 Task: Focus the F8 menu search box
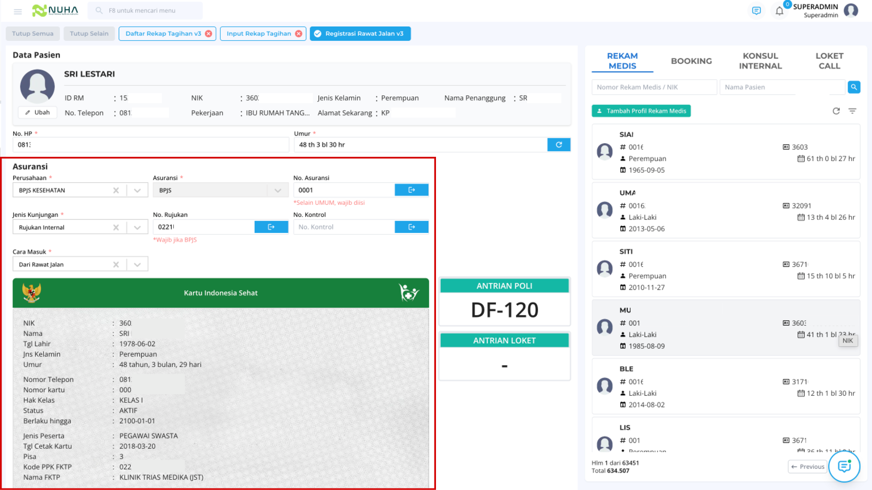coord(145,10)
